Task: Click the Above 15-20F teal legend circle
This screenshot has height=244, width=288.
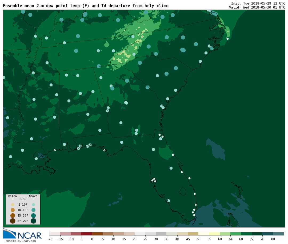Action: coord(33,215)
